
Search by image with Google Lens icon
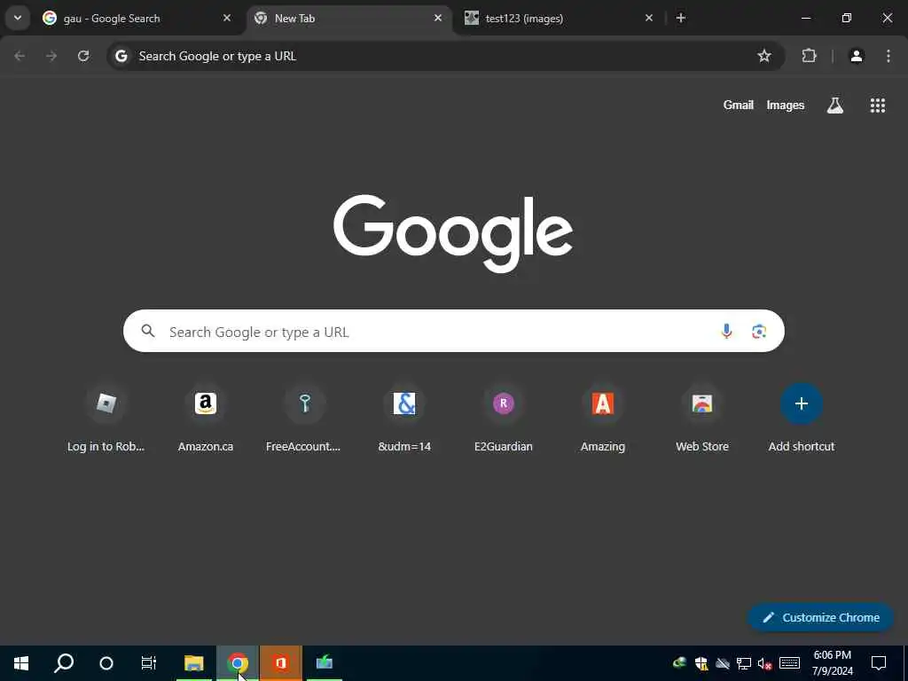(x=759, y=331)
